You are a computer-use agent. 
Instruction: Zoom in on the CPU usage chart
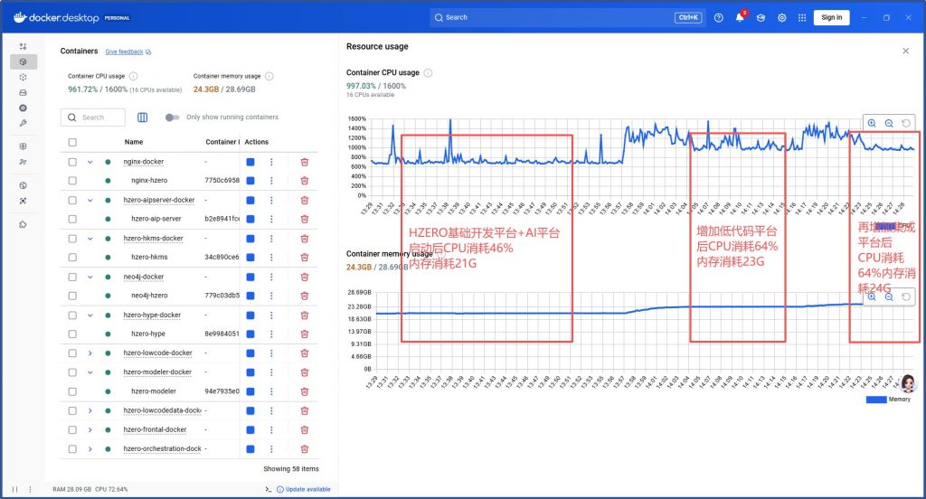pos(872,123)
